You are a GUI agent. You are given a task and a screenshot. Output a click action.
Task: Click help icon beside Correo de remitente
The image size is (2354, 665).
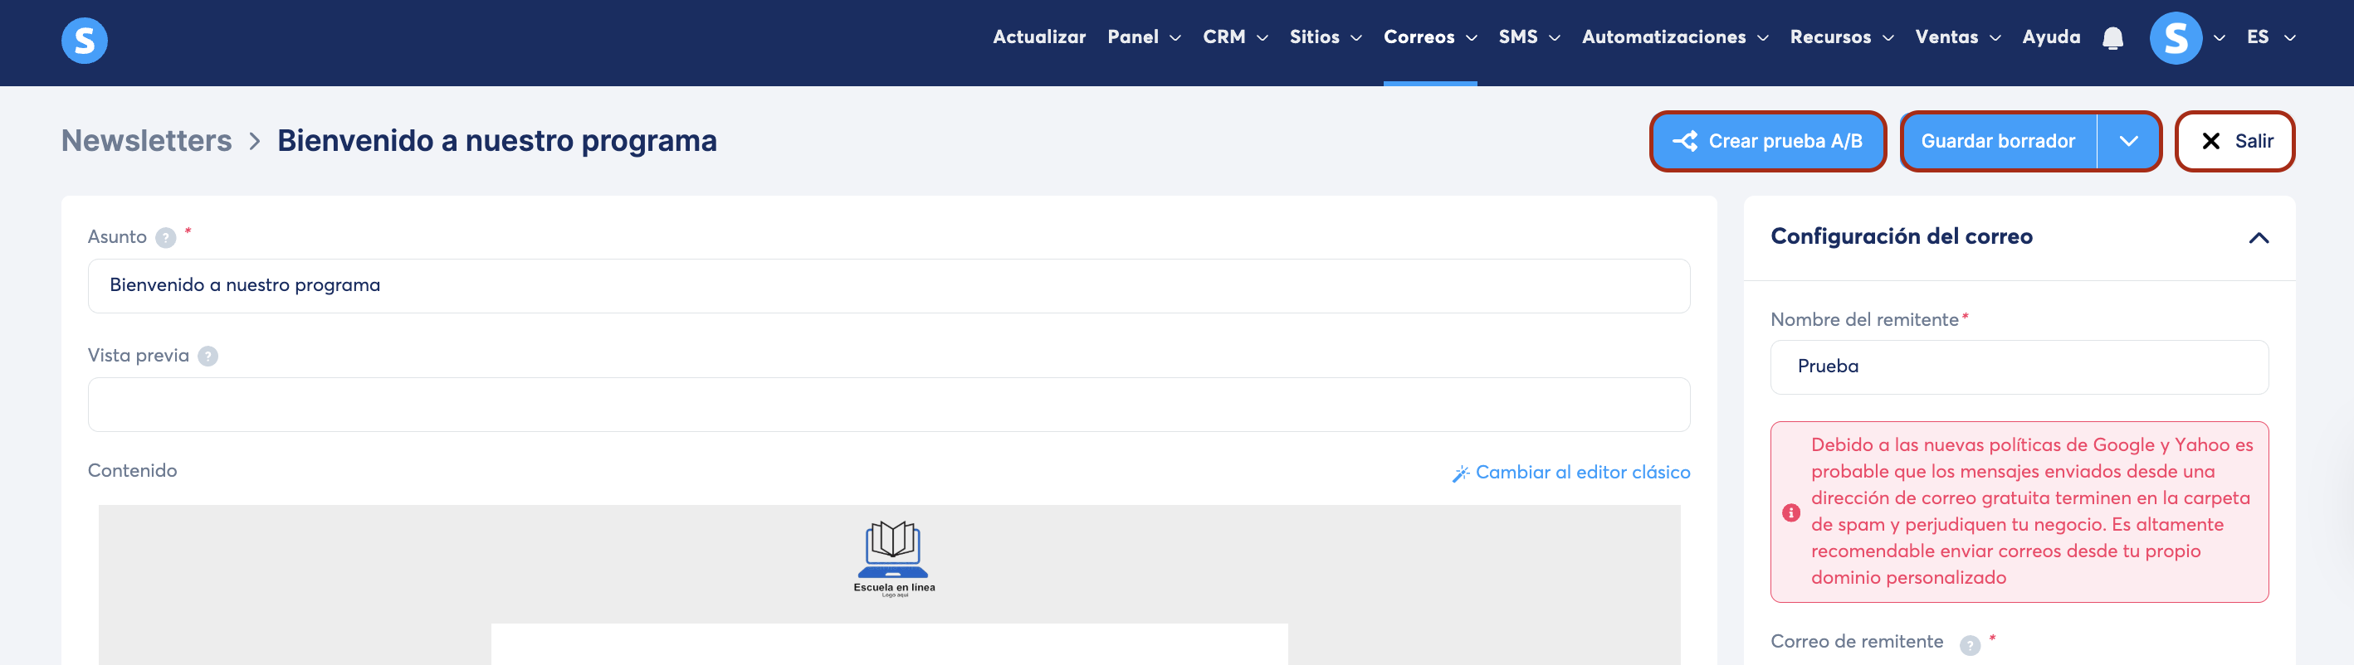[1970, 644]
